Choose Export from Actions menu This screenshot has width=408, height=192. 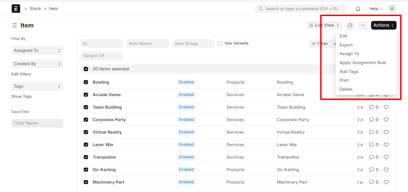(346, 45)
